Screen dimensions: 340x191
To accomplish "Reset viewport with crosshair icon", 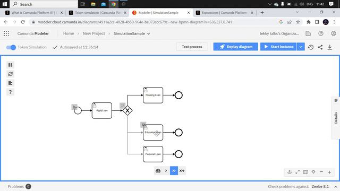I will pos(313,172).
